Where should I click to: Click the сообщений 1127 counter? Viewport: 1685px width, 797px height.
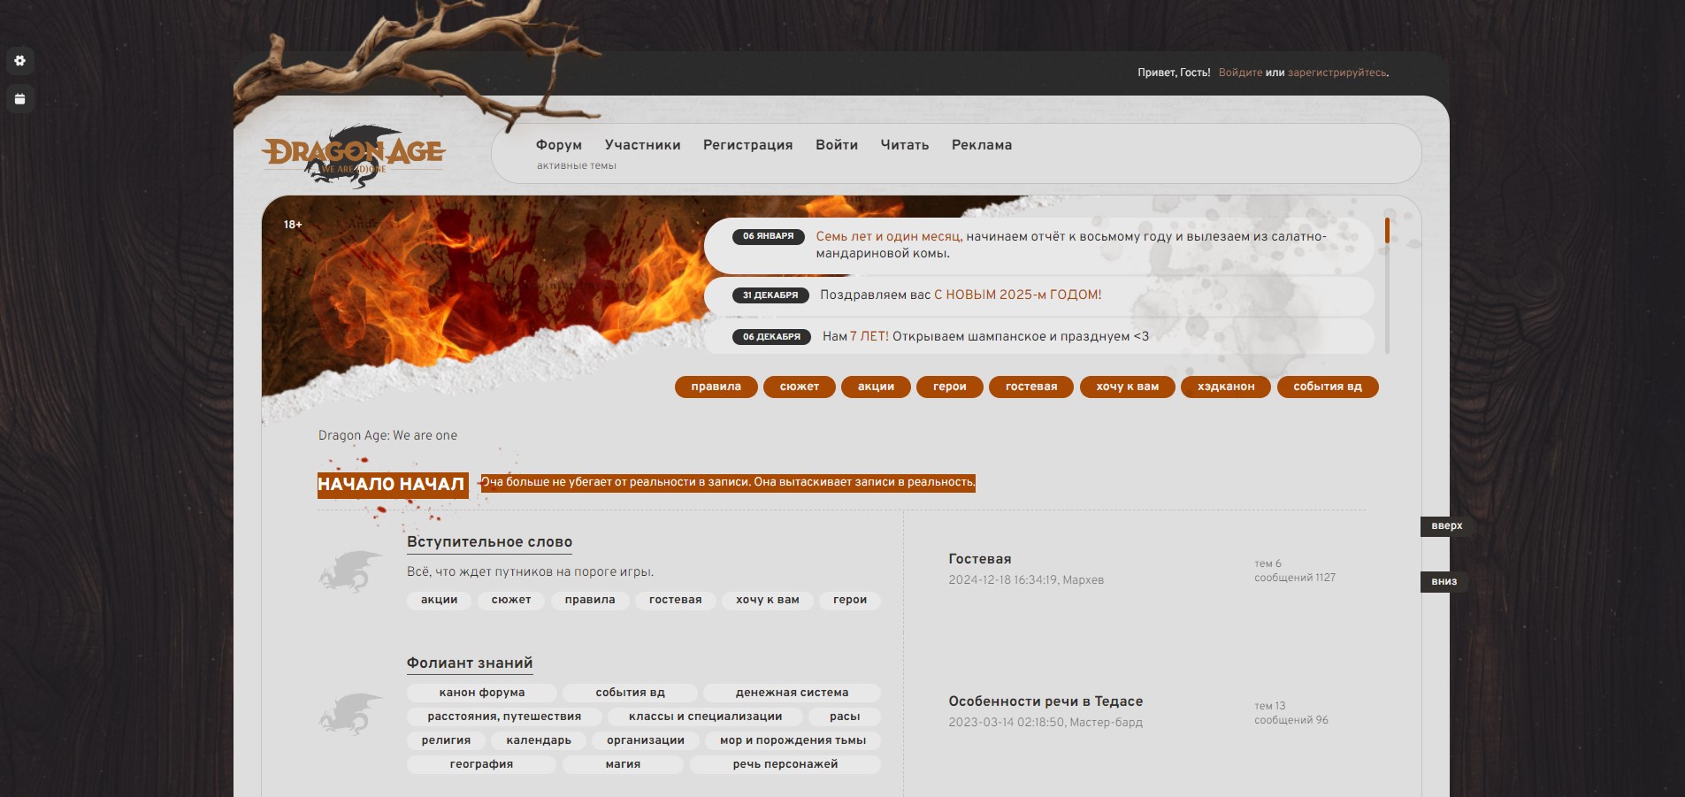[x=1295, y=578]
